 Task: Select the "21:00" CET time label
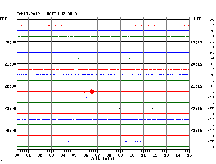pos(10,64)
